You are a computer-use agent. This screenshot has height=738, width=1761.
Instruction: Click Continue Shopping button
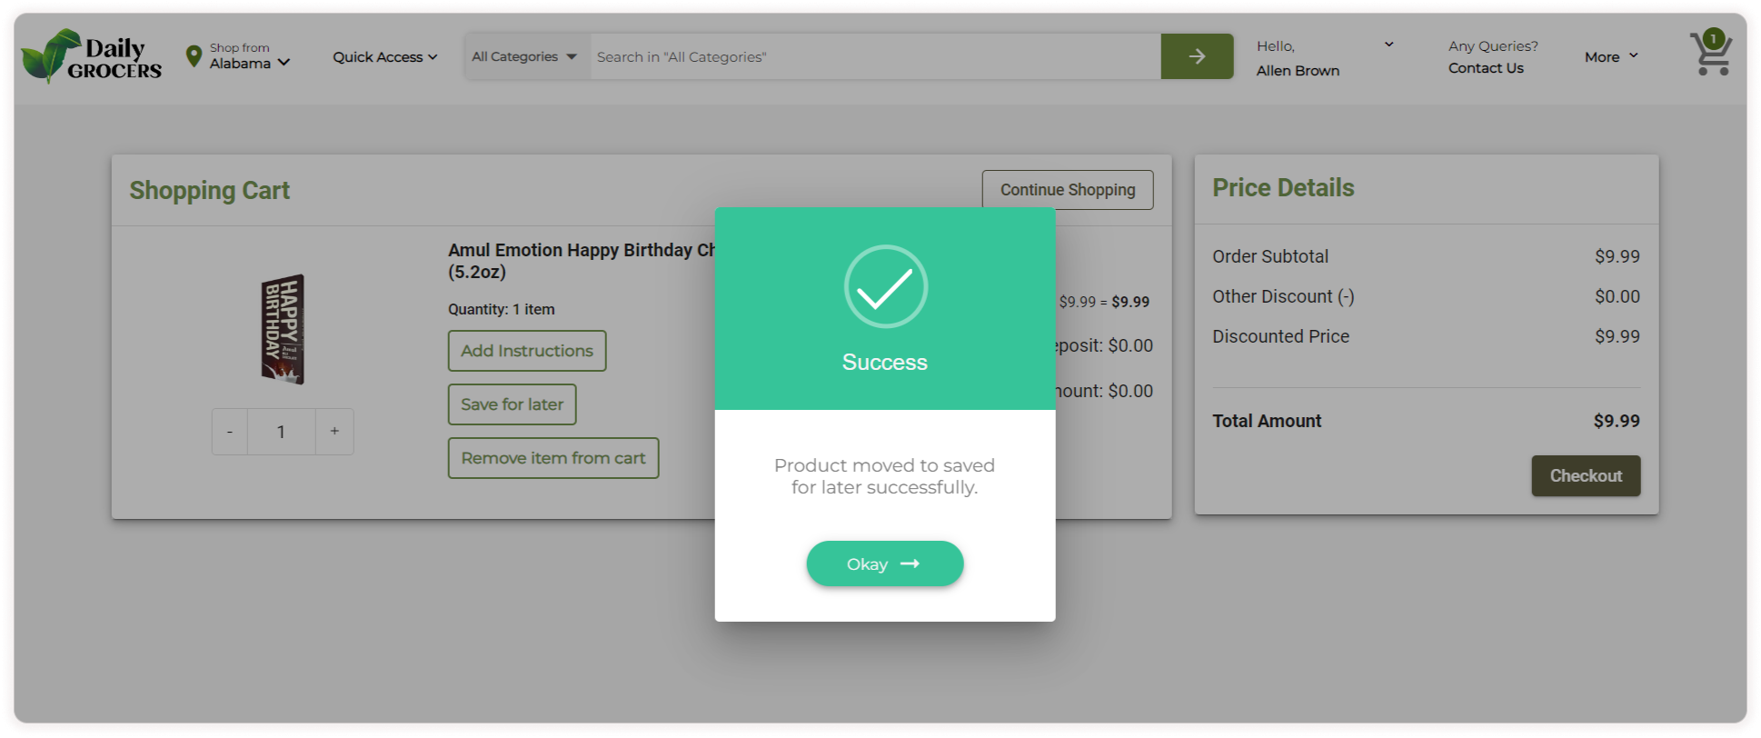[1068, 190]
